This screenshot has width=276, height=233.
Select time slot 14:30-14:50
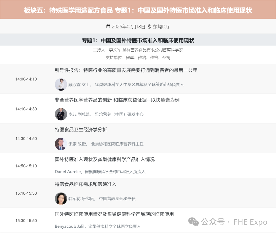(26, 139)
